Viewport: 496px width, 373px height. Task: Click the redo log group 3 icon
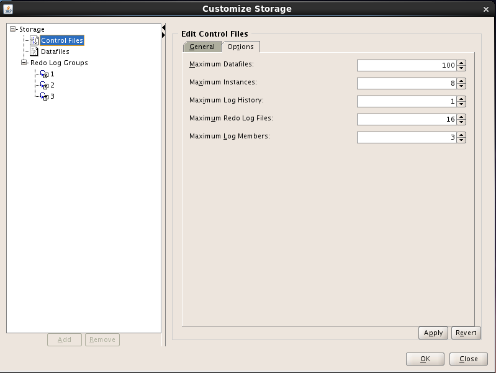tap(45, 96)
